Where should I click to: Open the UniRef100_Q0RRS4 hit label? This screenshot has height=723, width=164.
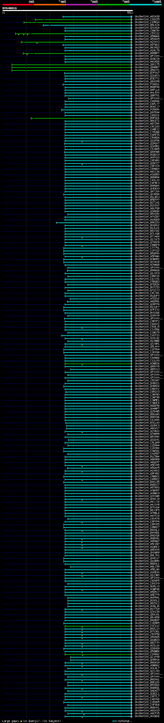point(147,660)
